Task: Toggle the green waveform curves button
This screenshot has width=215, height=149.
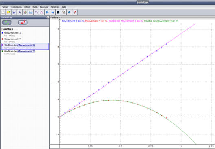Action: (7, 23)
